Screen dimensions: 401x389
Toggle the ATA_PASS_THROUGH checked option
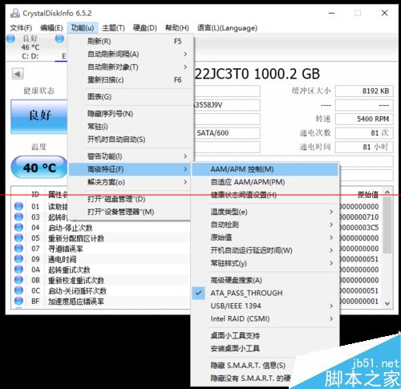point(265,293)
